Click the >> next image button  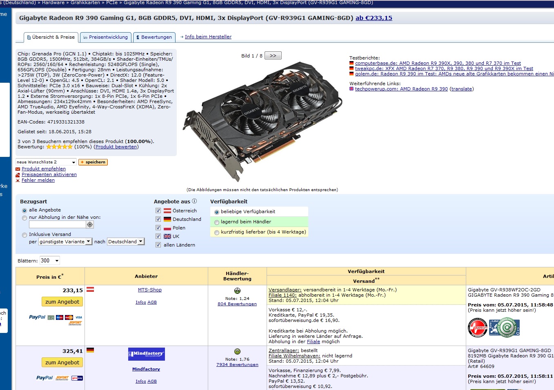click(273, 56)
